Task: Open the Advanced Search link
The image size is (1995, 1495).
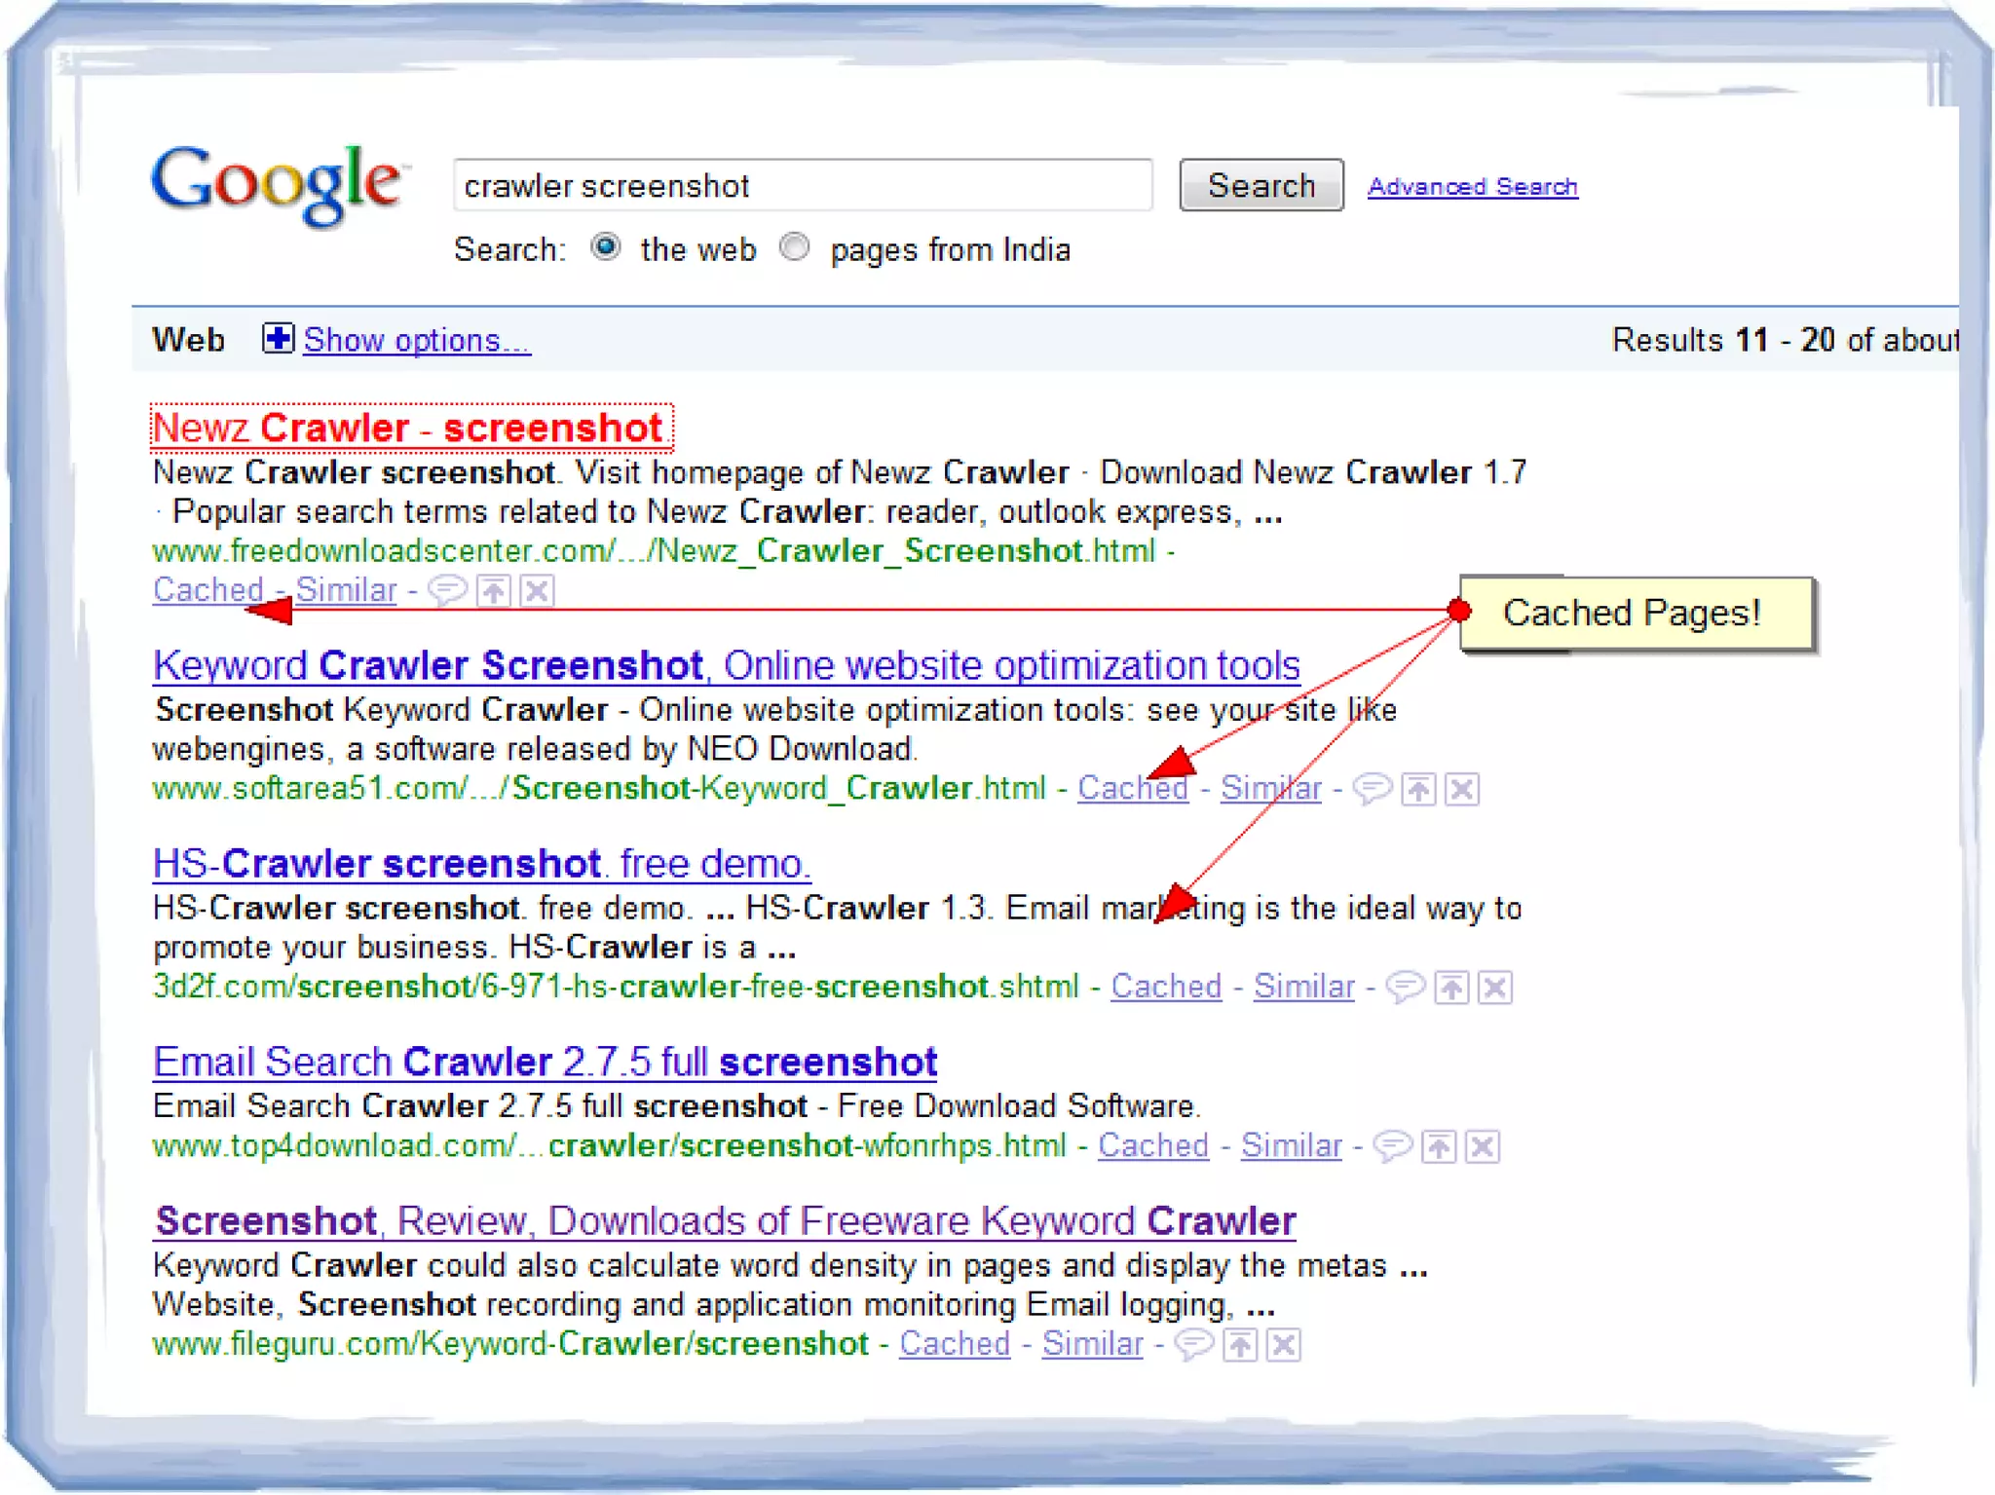Action: (1472, 186)
